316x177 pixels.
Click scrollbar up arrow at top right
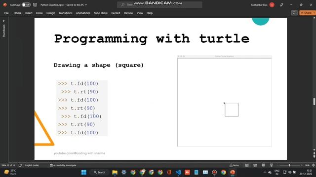[x=314, y=18]
